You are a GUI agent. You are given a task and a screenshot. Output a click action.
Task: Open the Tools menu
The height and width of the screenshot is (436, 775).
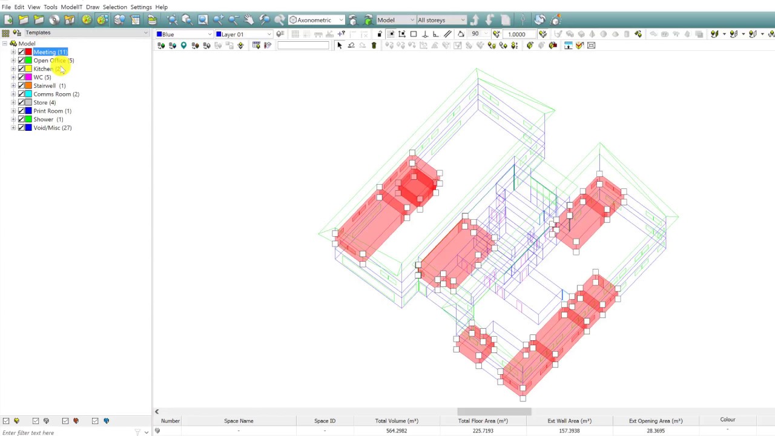50,7
